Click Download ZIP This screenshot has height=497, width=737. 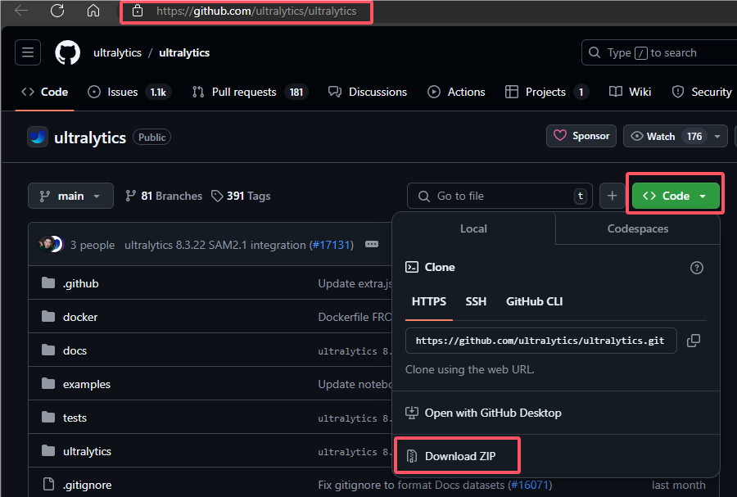pyautogui.click(x=459, y=456)
